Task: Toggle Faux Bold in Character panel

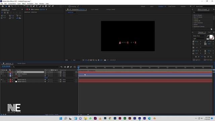Action: pos(196,57)
